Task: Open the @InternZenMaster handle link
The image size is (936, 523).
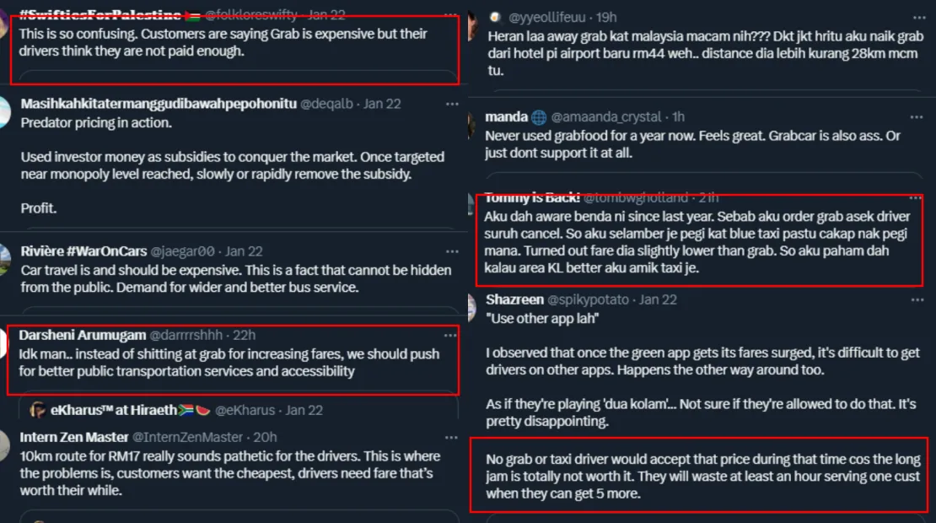Action: pos(186,437)
